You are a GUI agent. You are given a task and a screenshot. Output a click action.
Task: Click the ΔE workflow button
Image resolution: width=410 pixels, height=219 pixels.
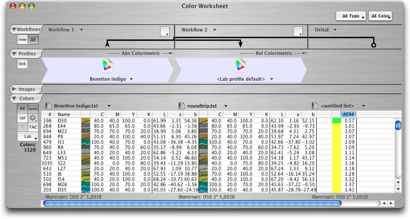pos(33,40)
